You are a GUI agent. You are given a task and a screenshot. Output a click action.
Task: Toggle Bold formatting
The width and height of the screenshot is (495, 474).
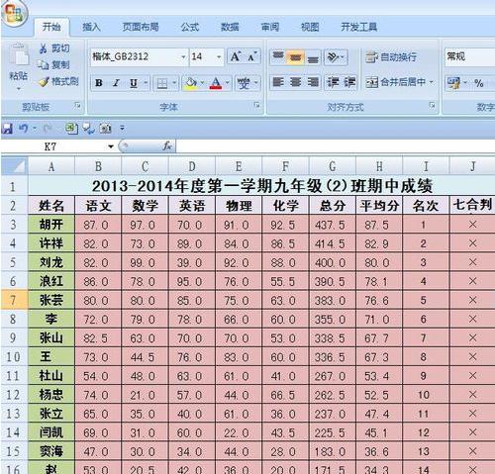point(99,83)
